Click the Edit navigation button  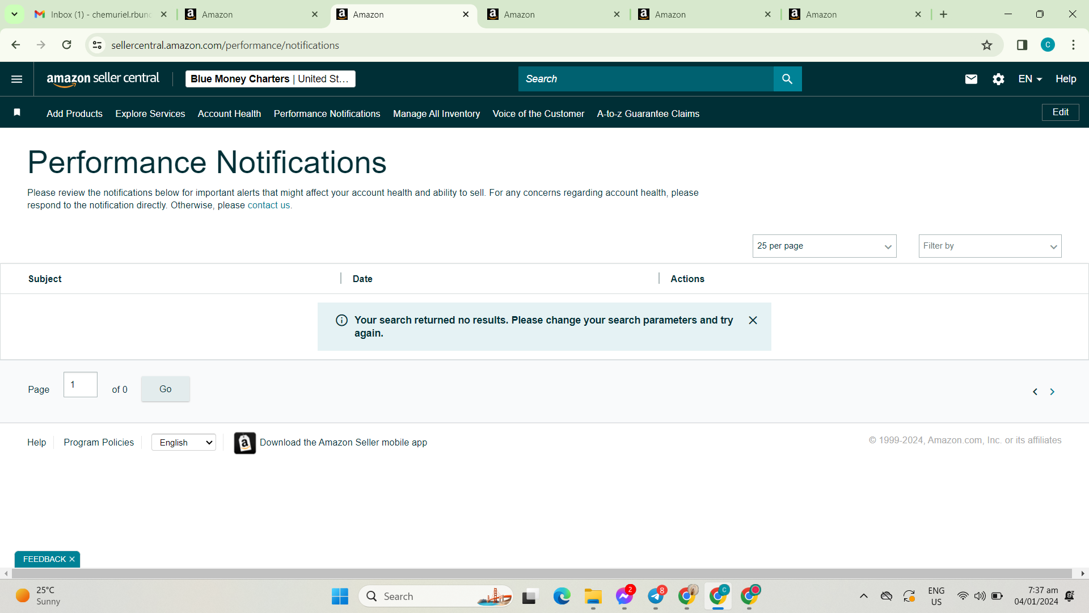[x=1060, y=112]
